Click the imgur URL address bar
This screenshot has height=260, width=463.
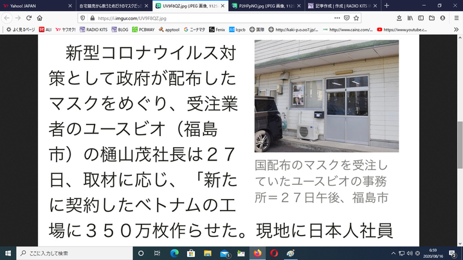click(x=193, y=19)
